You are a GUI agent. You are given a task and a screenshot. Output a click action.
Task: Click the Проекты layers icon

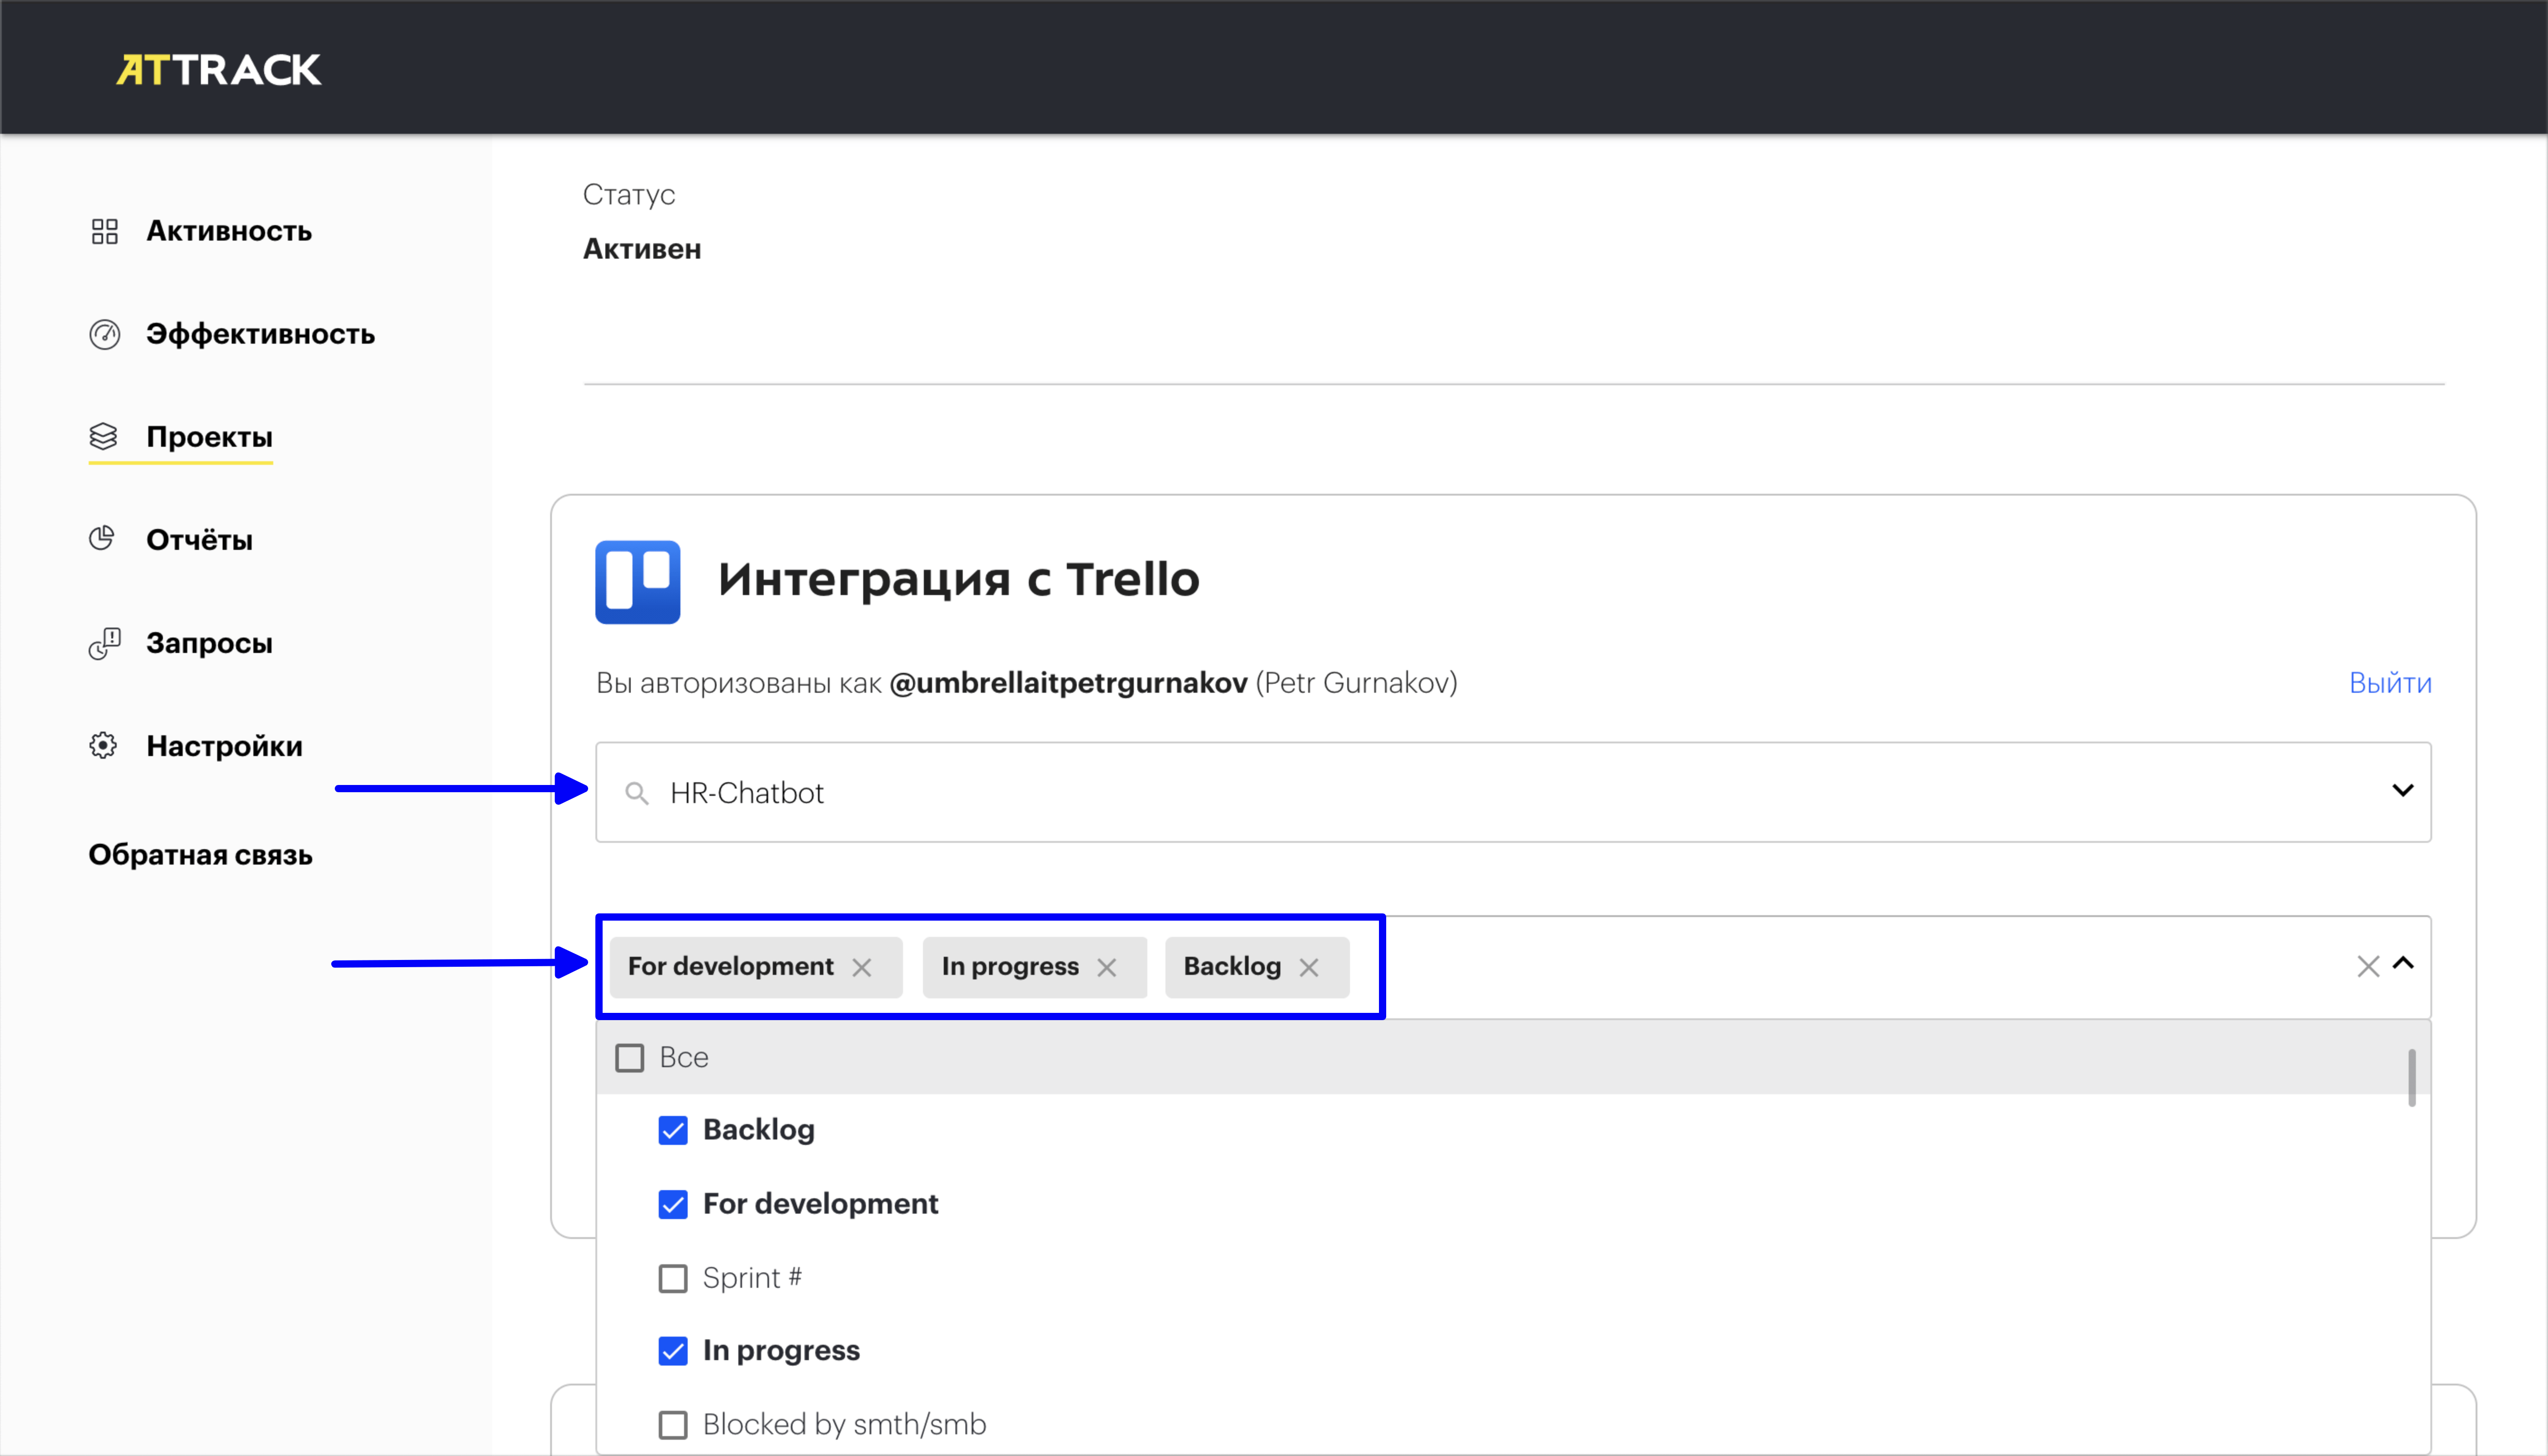tap(104, 436)
